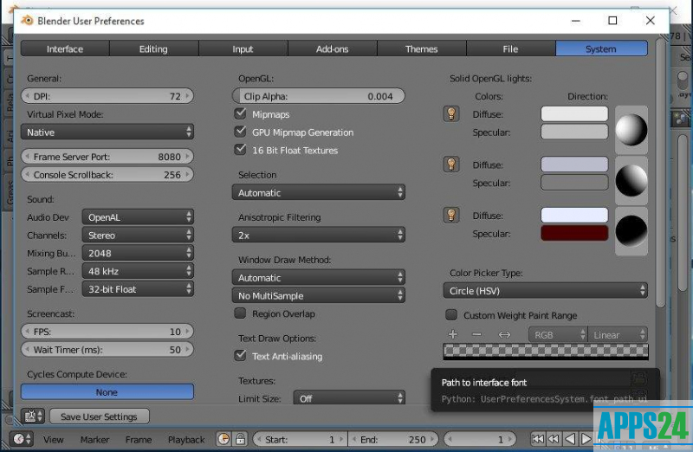Flip the color ramp with arrows icon
This screenshot has width=693, height=452.
504,334
